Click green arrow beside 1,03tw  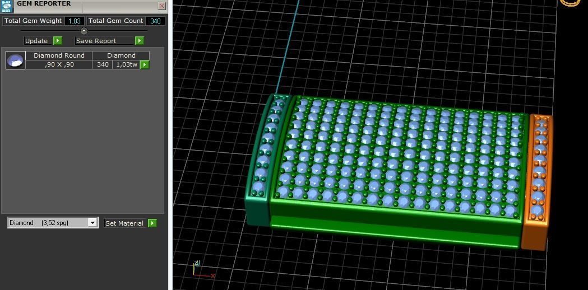[x=145, y=65]
